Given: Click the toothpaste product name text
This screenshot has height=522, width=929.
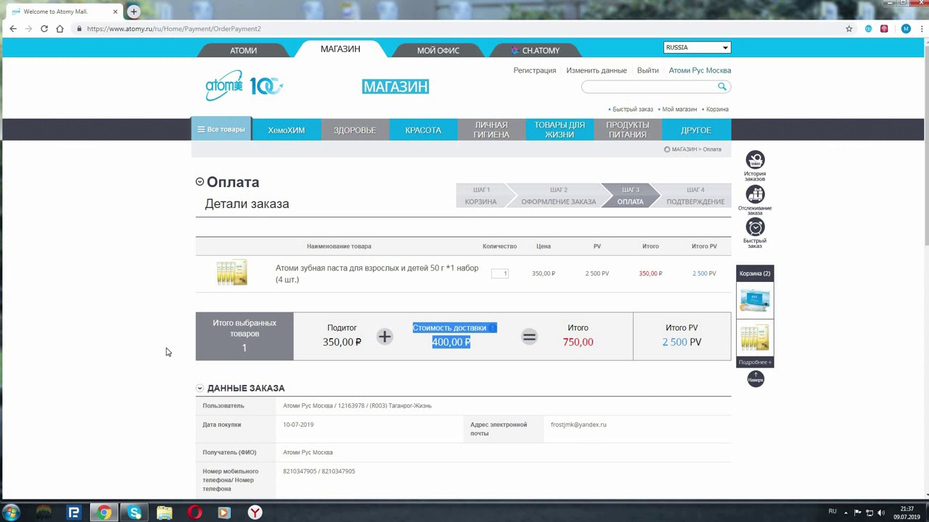Looking at the screenshot, I should [x=377, y=274].
